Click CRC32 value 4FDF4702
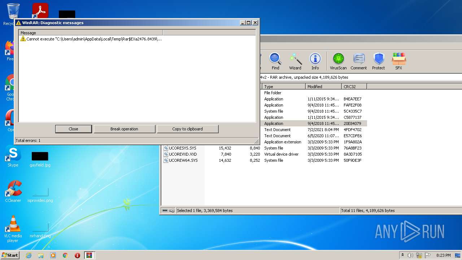462x260 pixels. click(352, 130)
